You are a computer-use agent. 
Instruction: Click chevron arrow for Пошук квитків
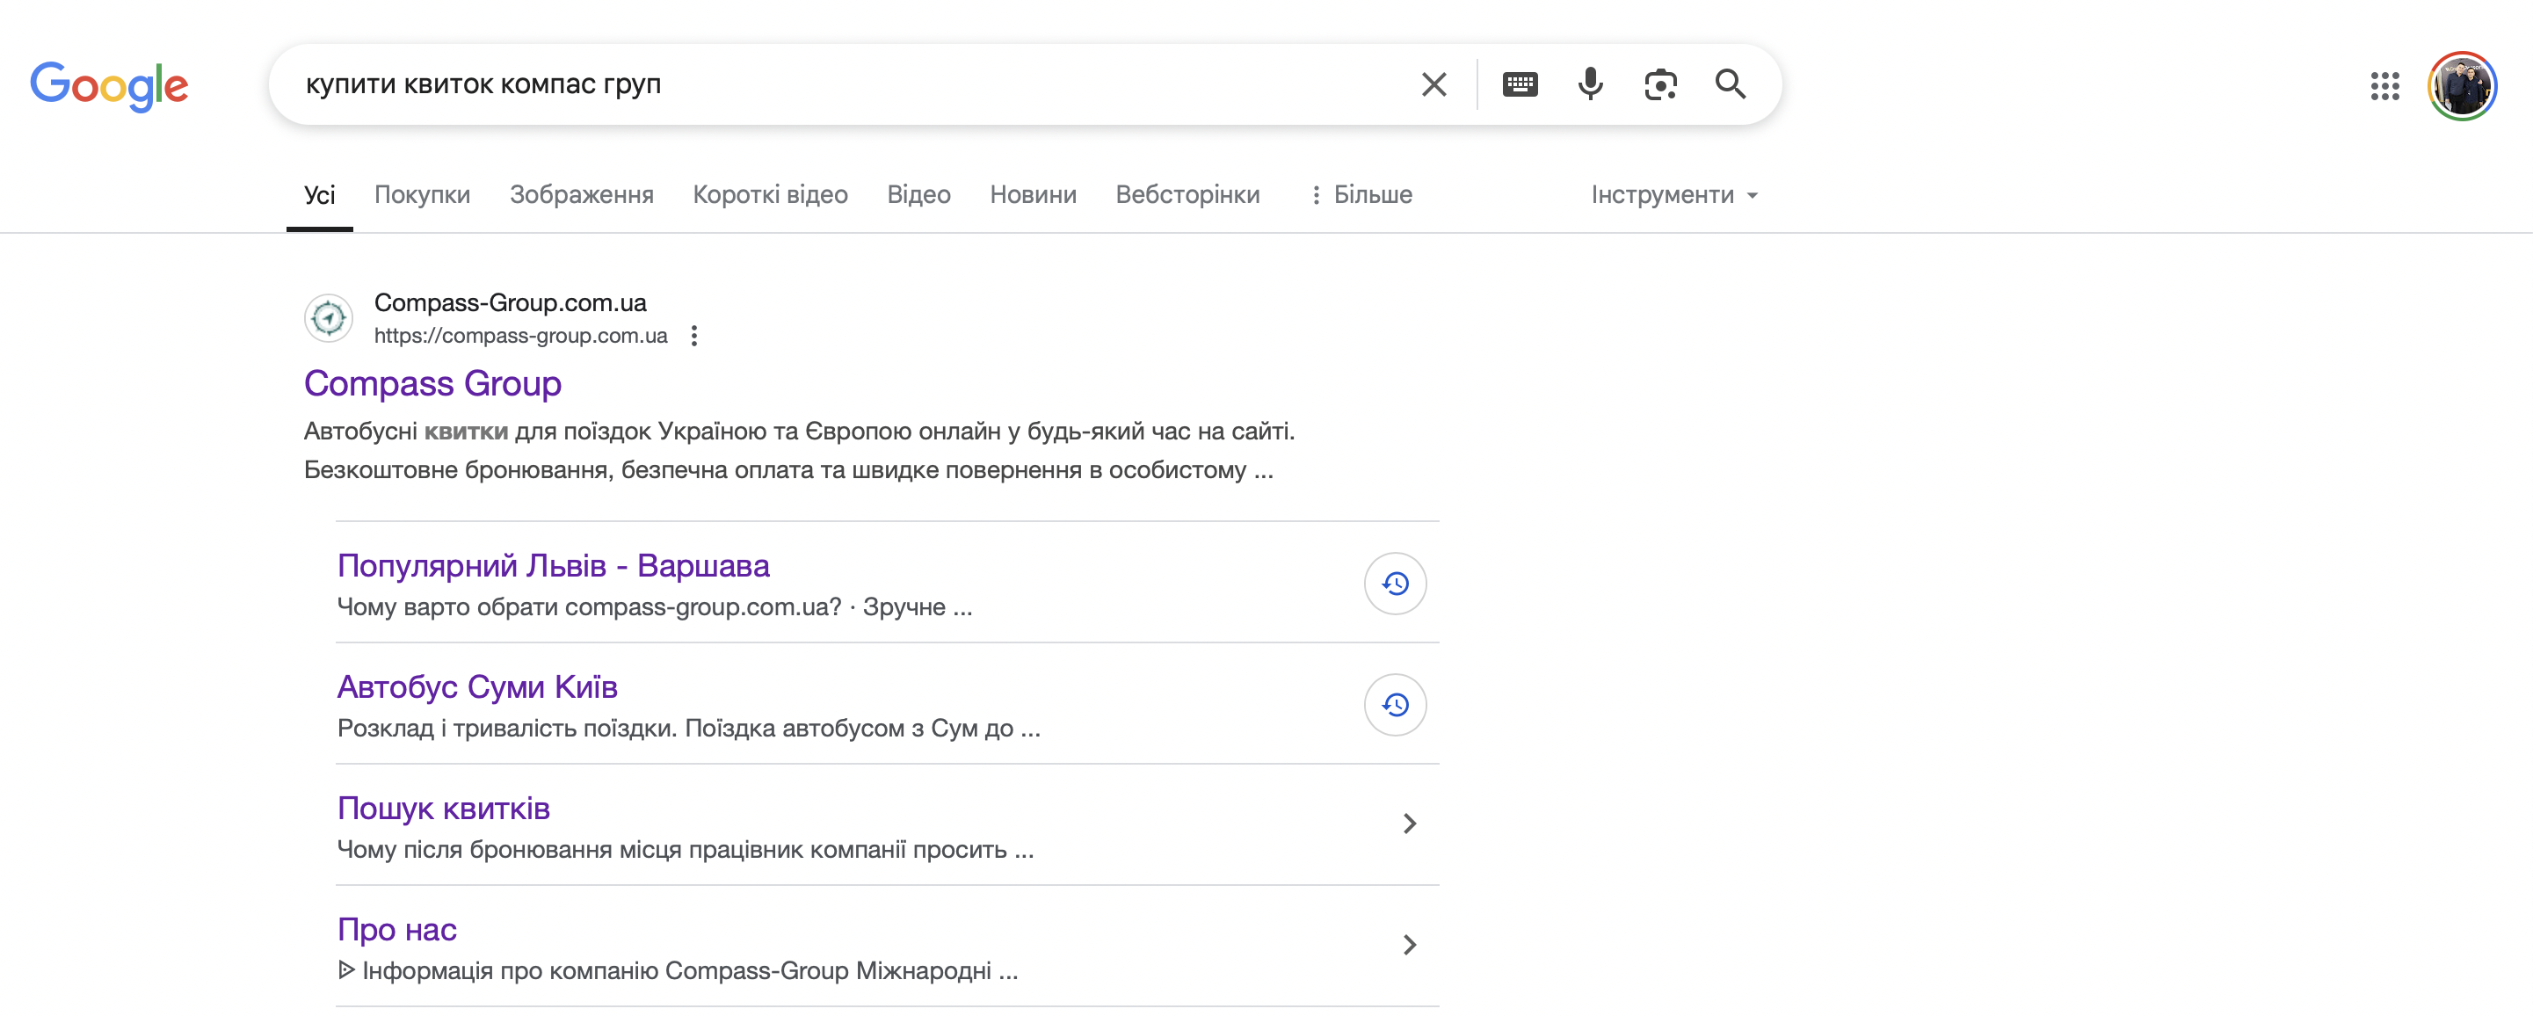(x=1409, y=824)
